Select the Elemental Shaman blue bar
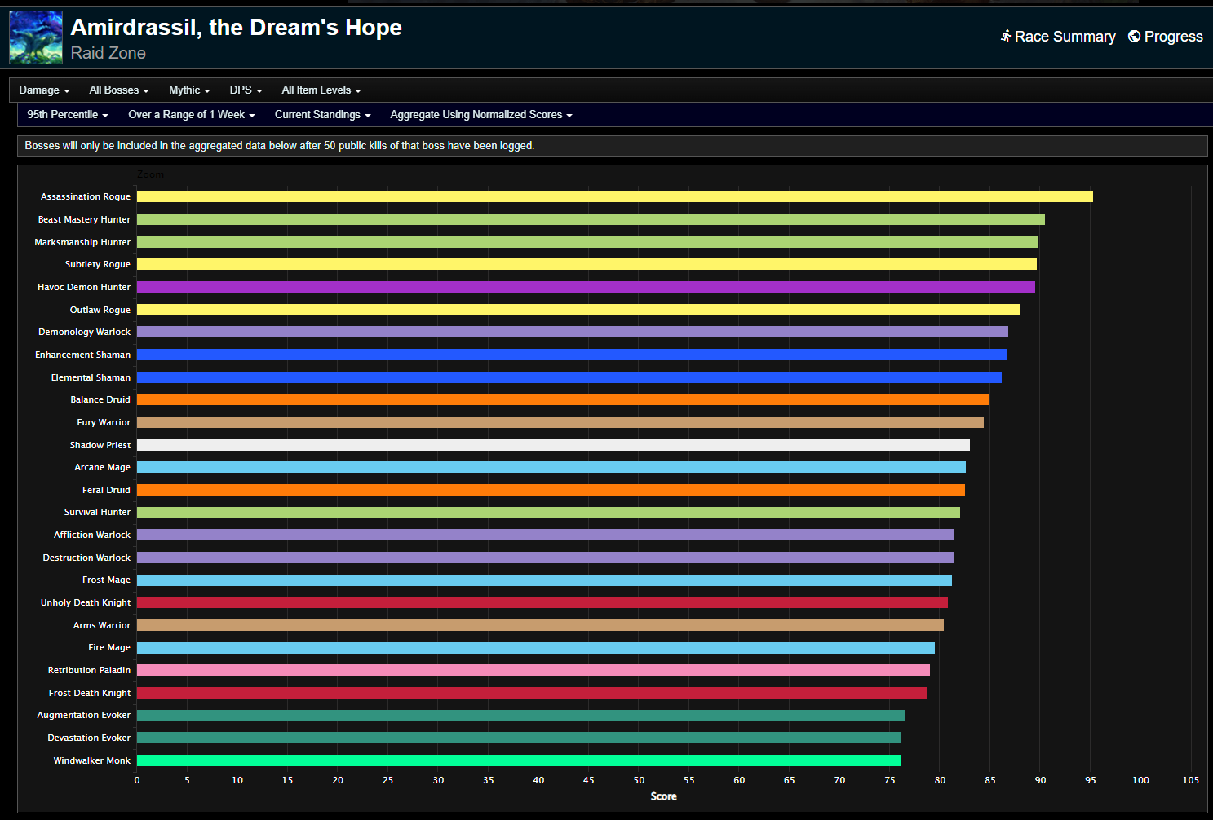Viewport: 1213px width, 820px height. pos(569,377)
